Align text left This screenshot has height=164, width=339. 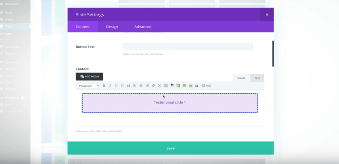[x=135, y=86]
